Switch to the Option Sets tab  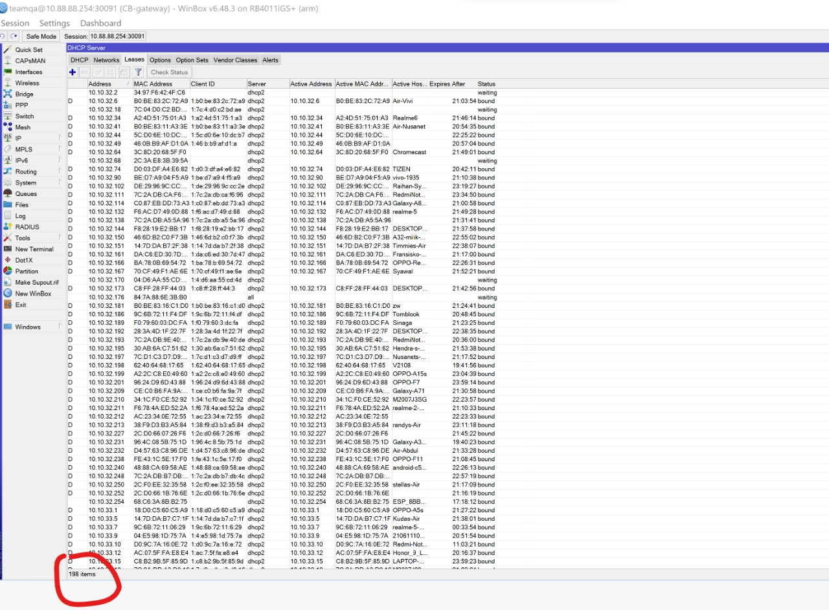[x=192, y=60]
